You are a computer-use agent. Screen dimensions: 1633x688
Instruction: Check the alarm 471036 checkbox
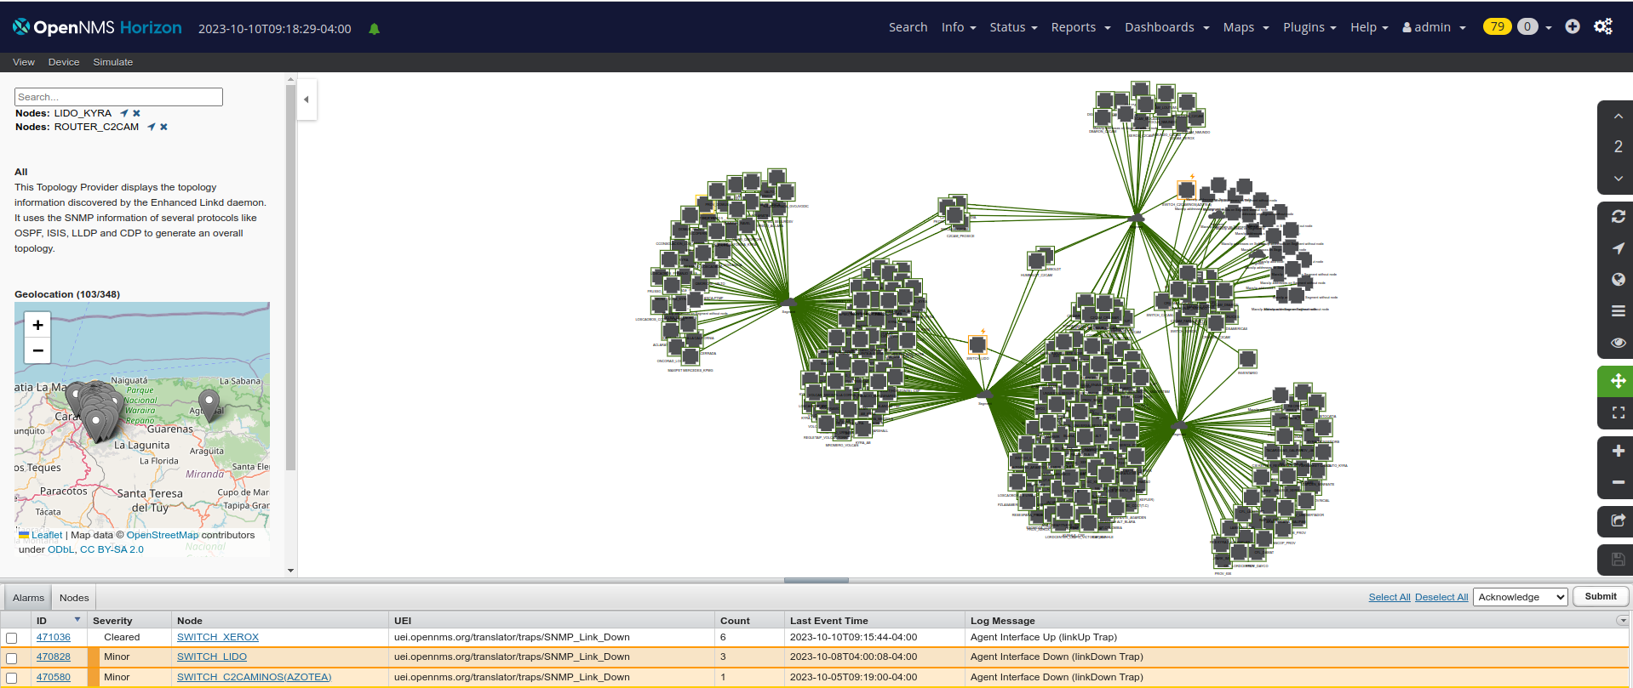12,638
